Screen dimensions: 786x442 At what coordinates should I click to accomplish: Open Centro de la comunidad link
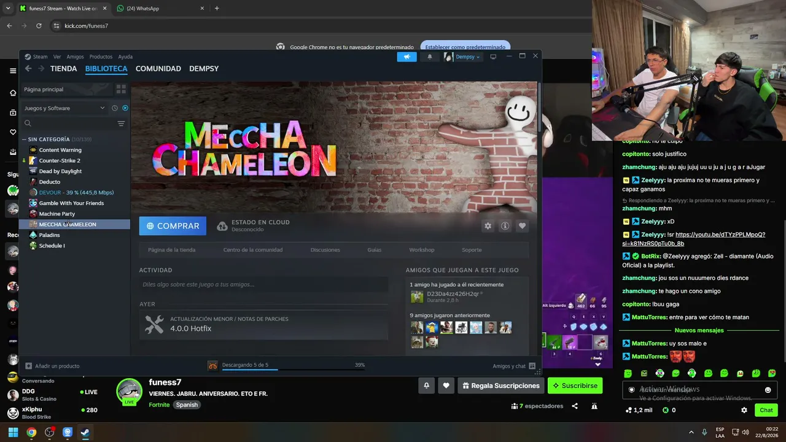coord(253,250)
